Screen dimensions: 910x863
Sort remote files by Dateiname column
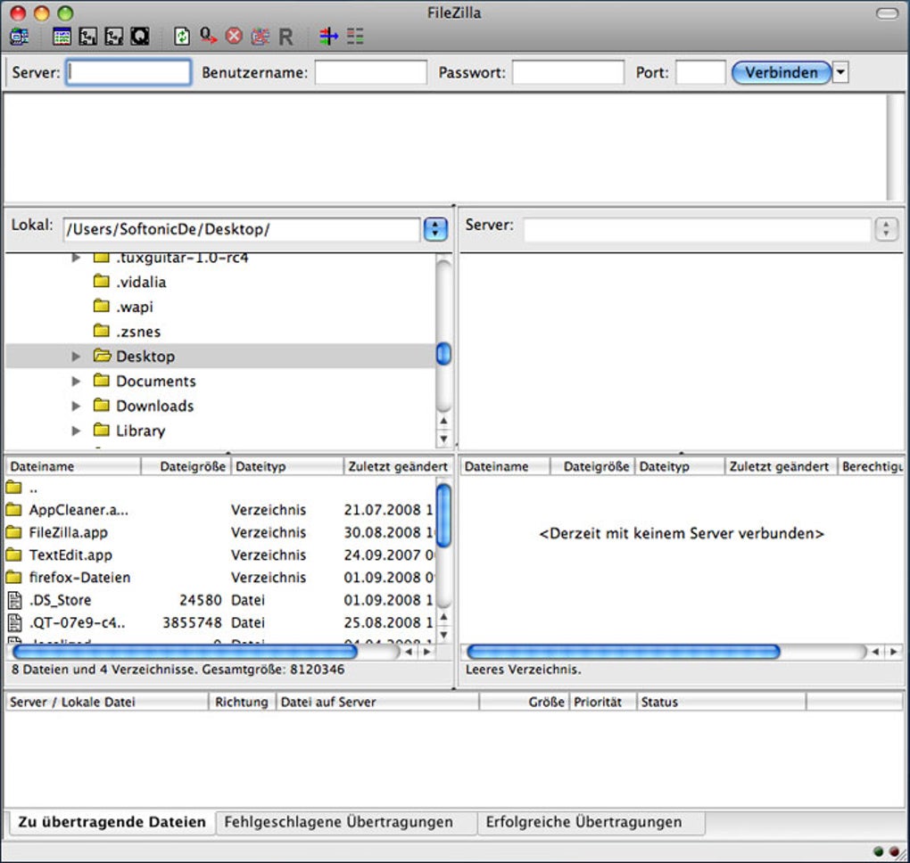[x=504, y=466]
